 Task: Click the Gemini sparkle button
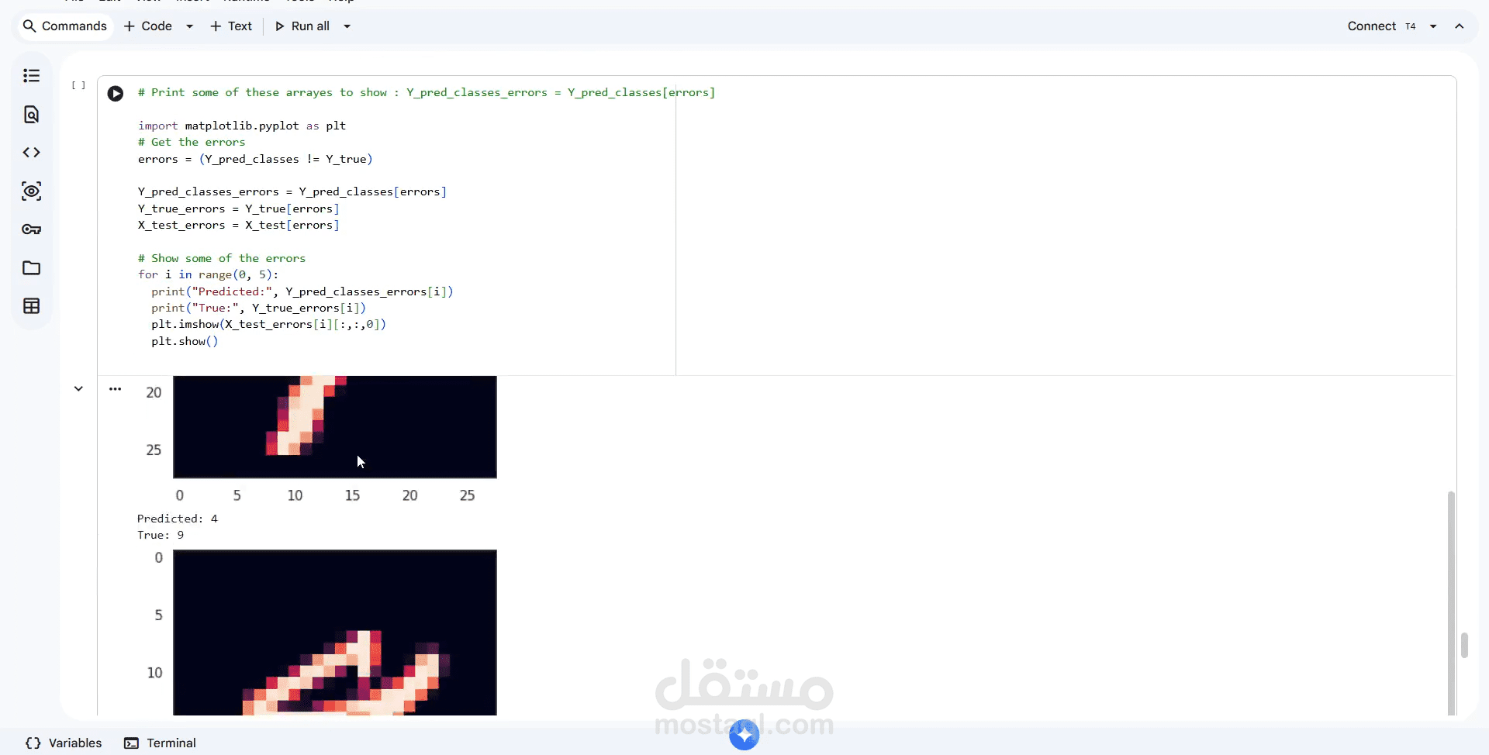point(744,735)
